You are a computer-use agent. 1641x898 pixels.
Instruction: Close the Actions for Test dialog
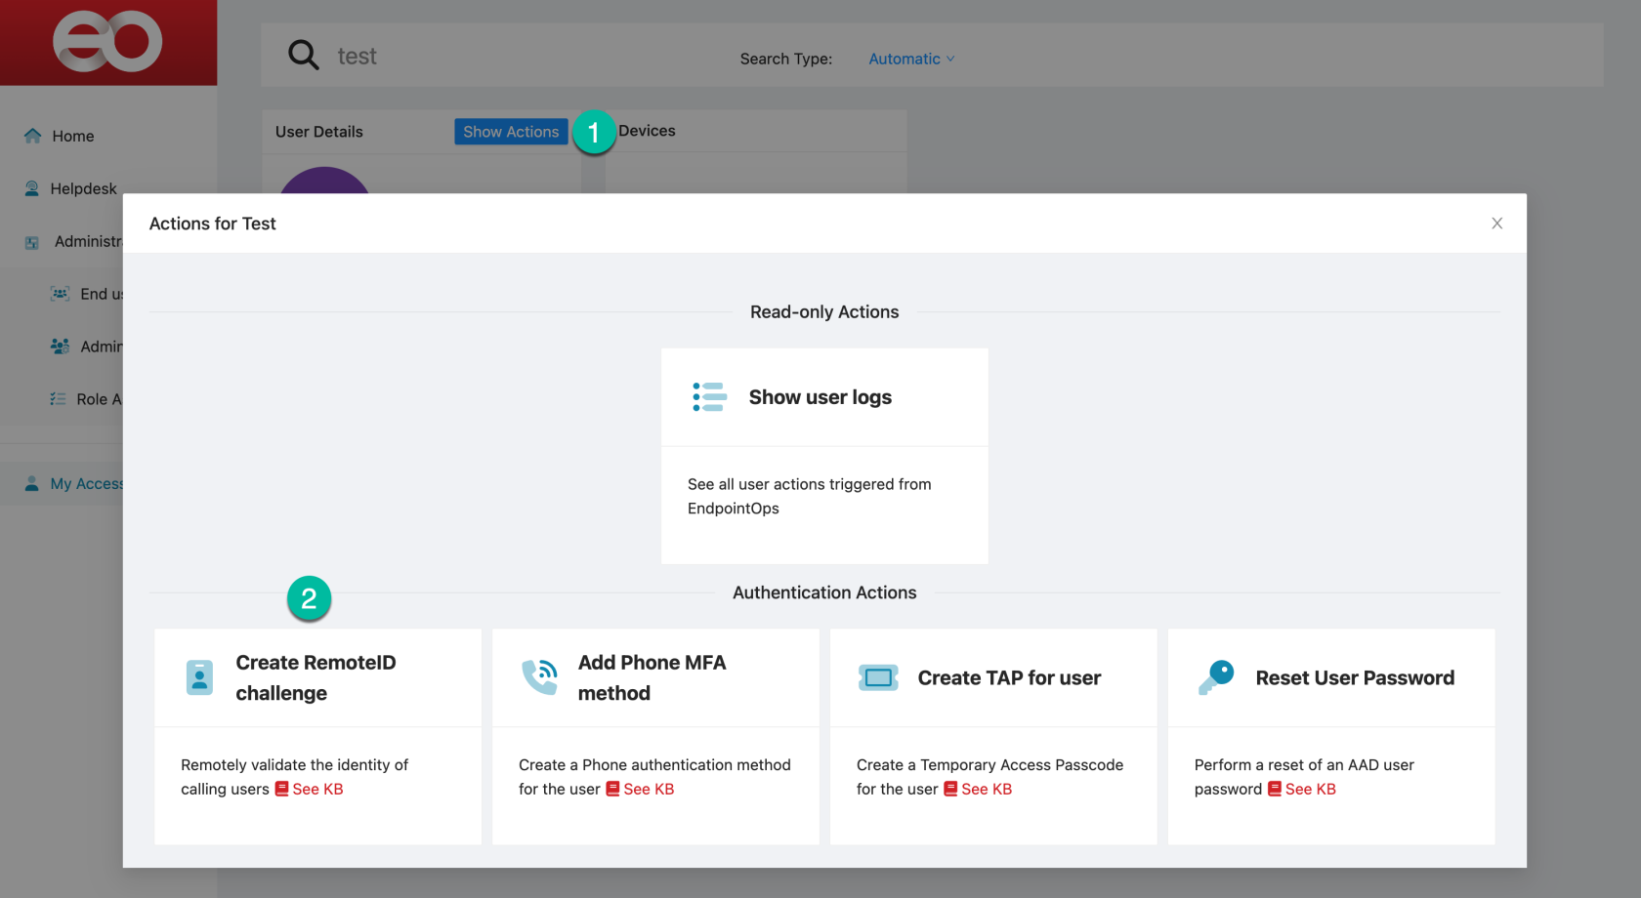point(1496,224)
